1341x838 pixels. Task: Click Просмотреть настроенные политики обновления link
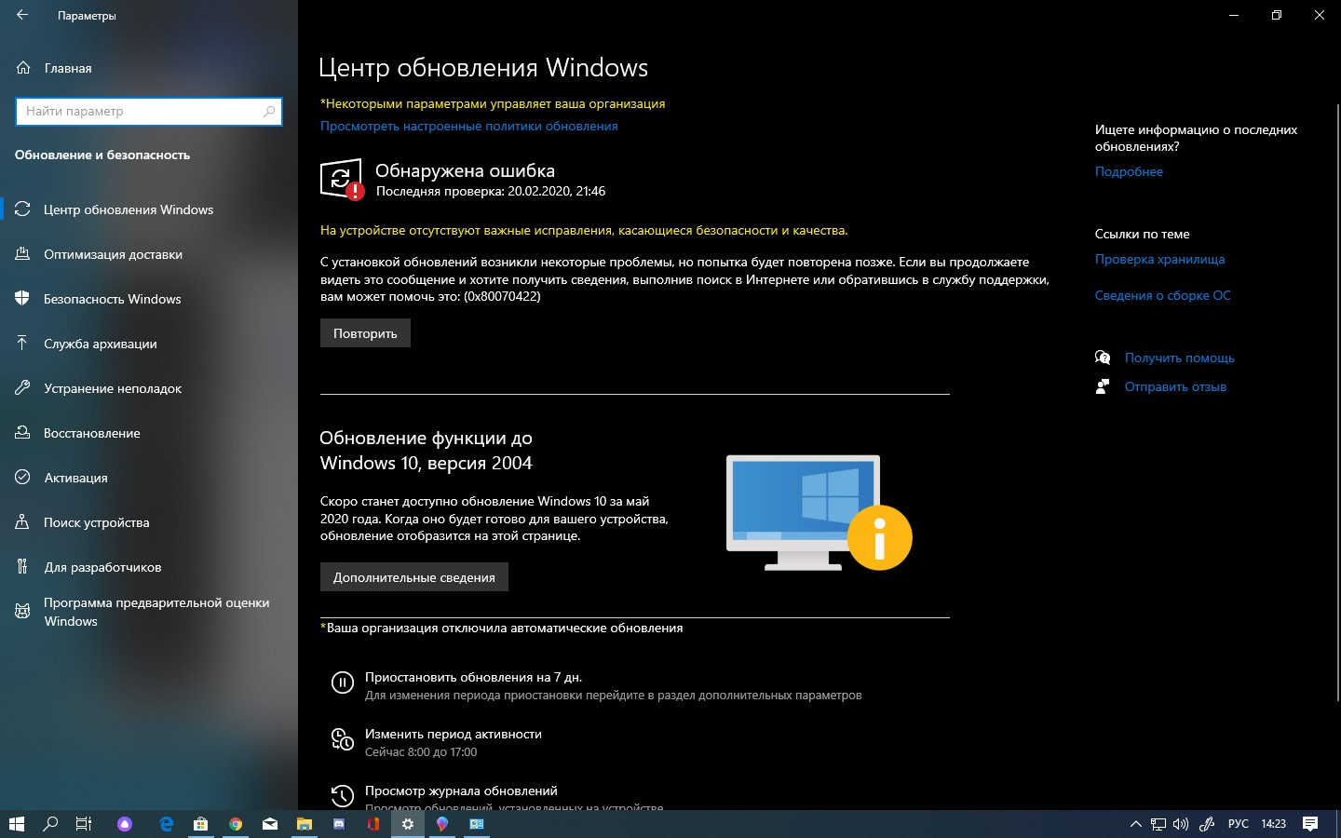tap(468, 126)
